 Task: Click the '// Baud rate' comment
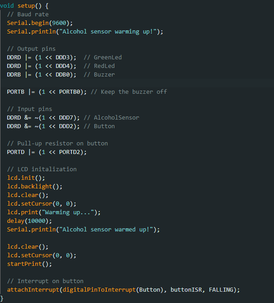(28, 14)
